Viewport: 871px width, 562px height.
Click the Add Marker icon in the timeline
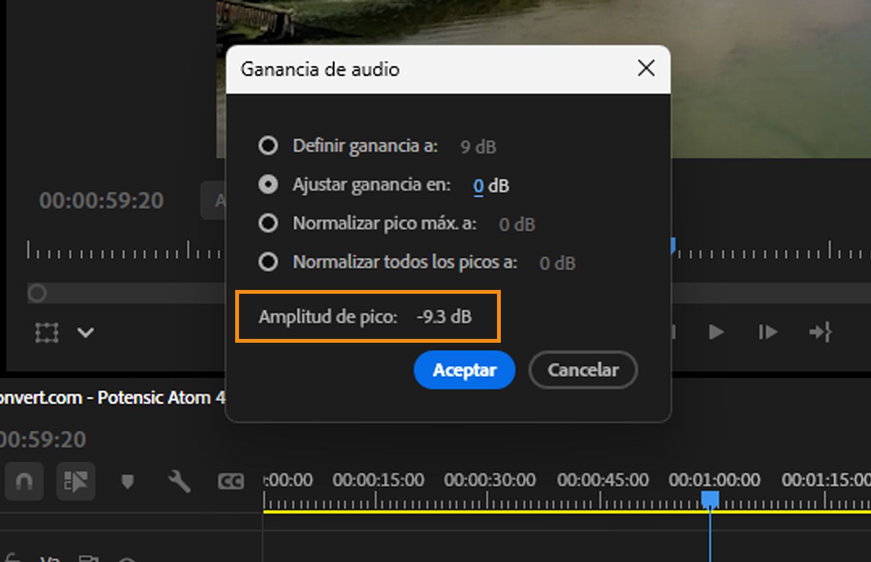click(x=128, y=481)
